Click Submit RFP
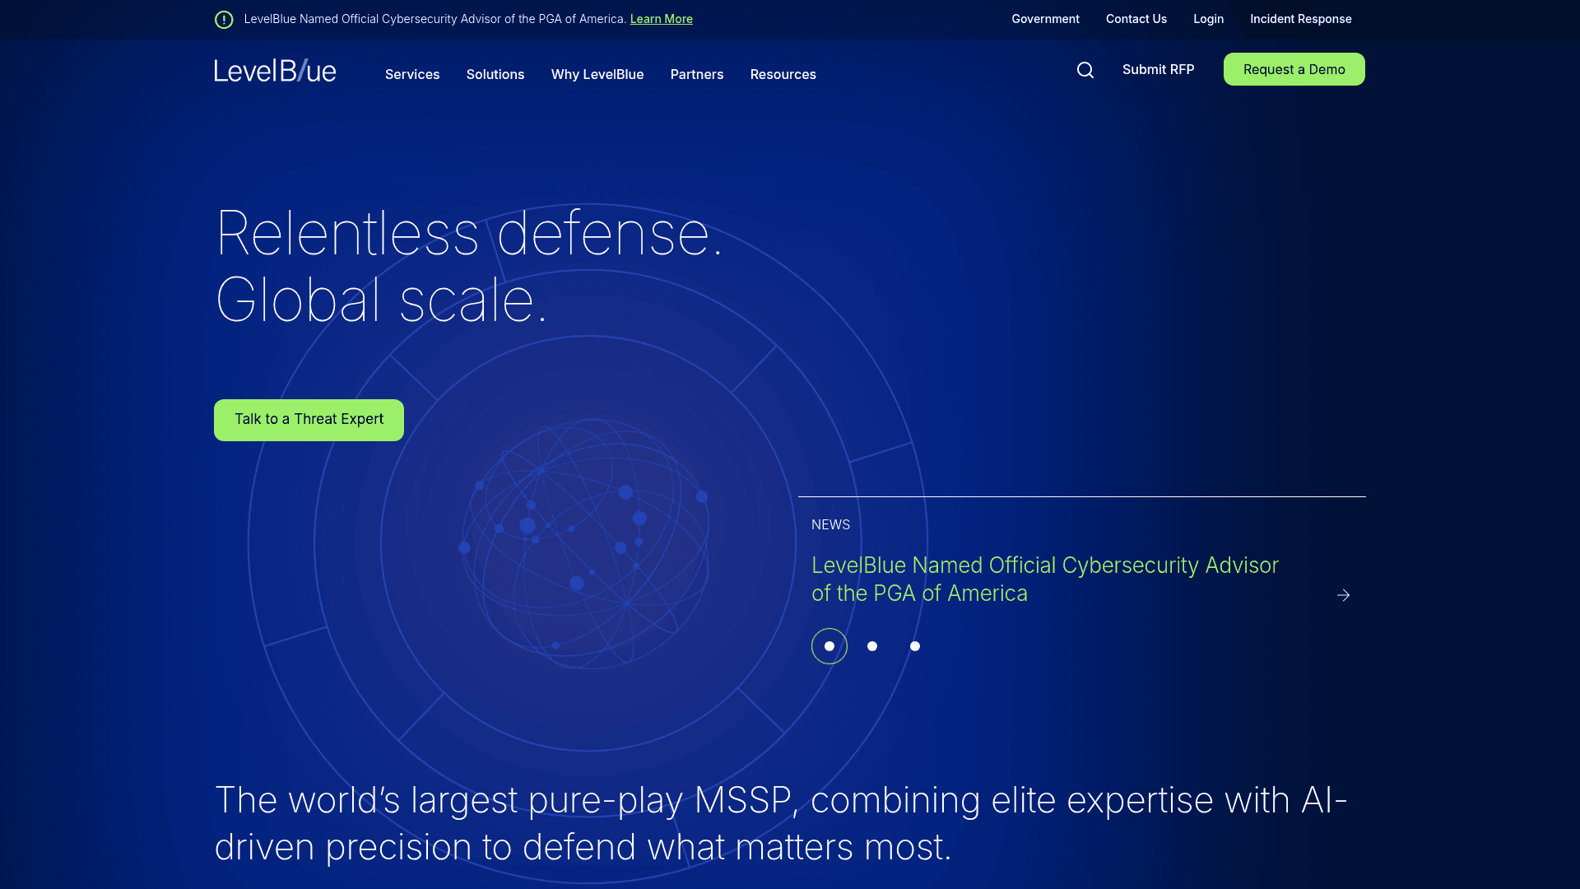This screenshot has width=1580, height=889. (1158, 69)
